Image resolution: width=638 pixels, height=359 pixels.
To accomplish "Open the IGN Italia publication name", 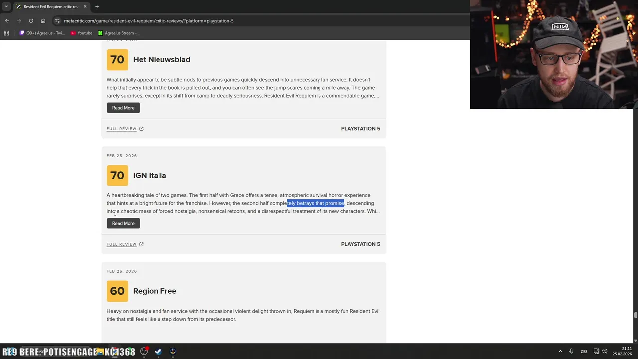I will (150, 176).
